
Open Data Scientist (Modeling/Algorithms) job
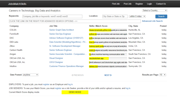(68, 42)
